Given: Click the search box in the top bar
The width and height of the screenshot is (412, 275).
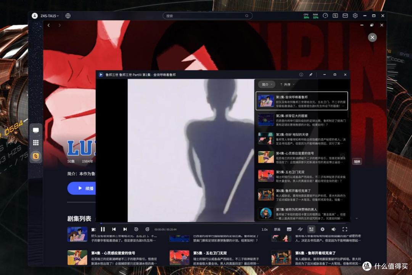Looking at the screenshot, I should pyautogui.click(x=208, y=16).
